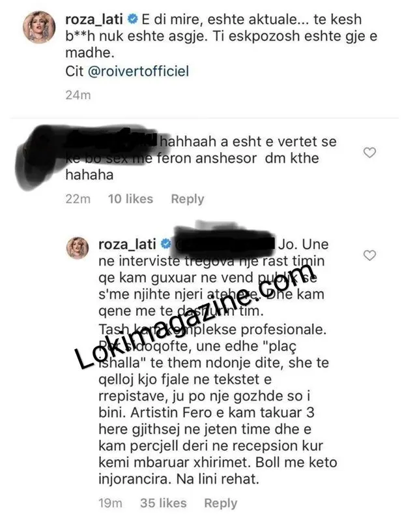Viewport: 417px width, 528px height.
Task: Open the roza_lati username in the caption
Action: click(x=94, y=19)
